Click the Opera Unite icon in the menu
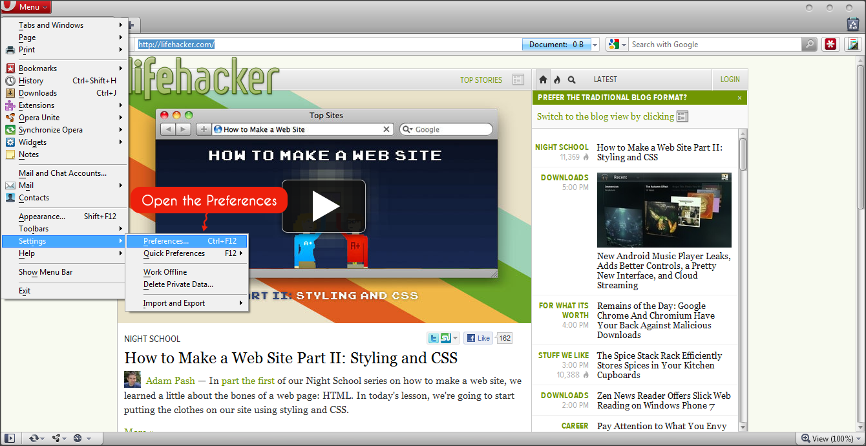The height and width of the screenshot is (446, 866). 10,118
